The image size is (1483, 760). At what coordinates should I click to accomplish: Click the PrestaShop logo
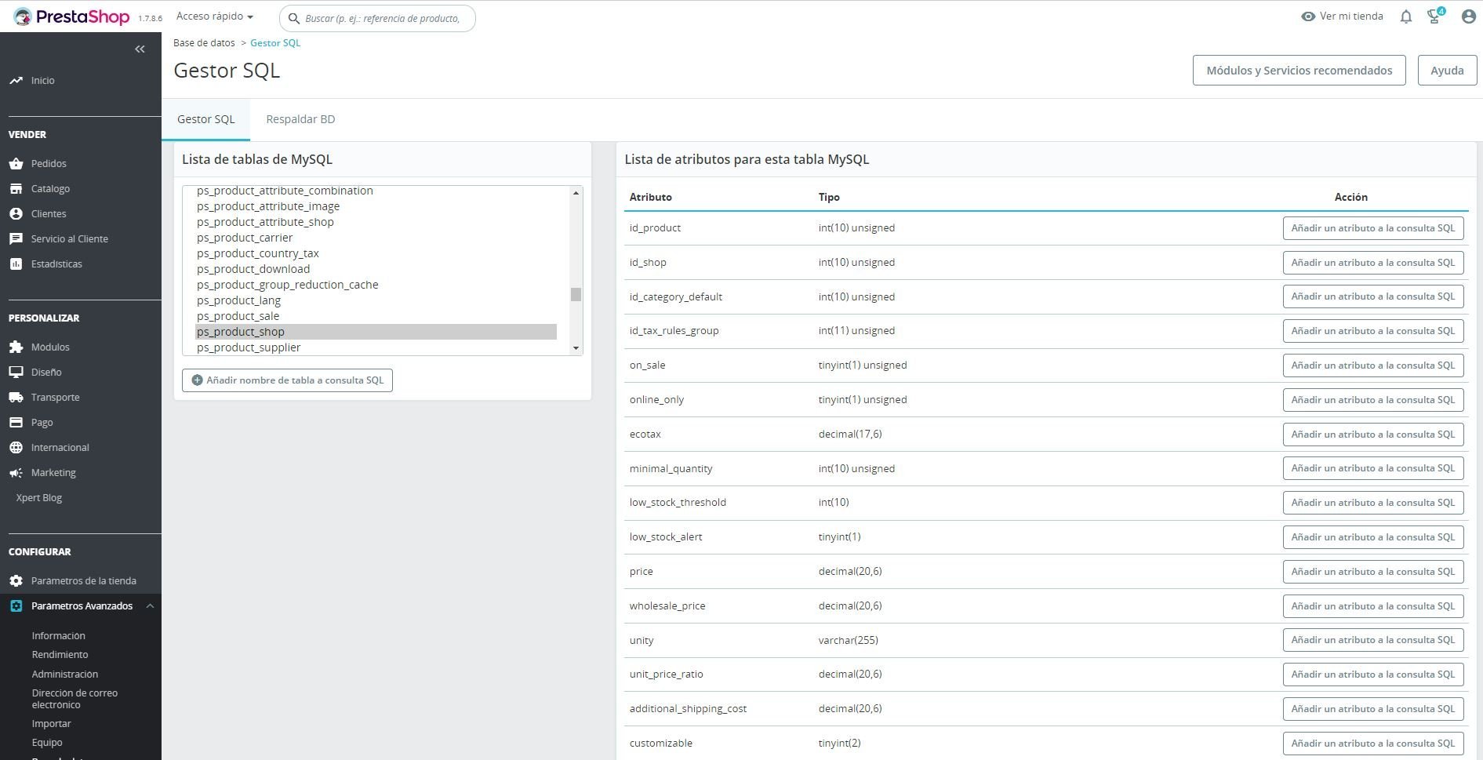[x=71, y=16]
